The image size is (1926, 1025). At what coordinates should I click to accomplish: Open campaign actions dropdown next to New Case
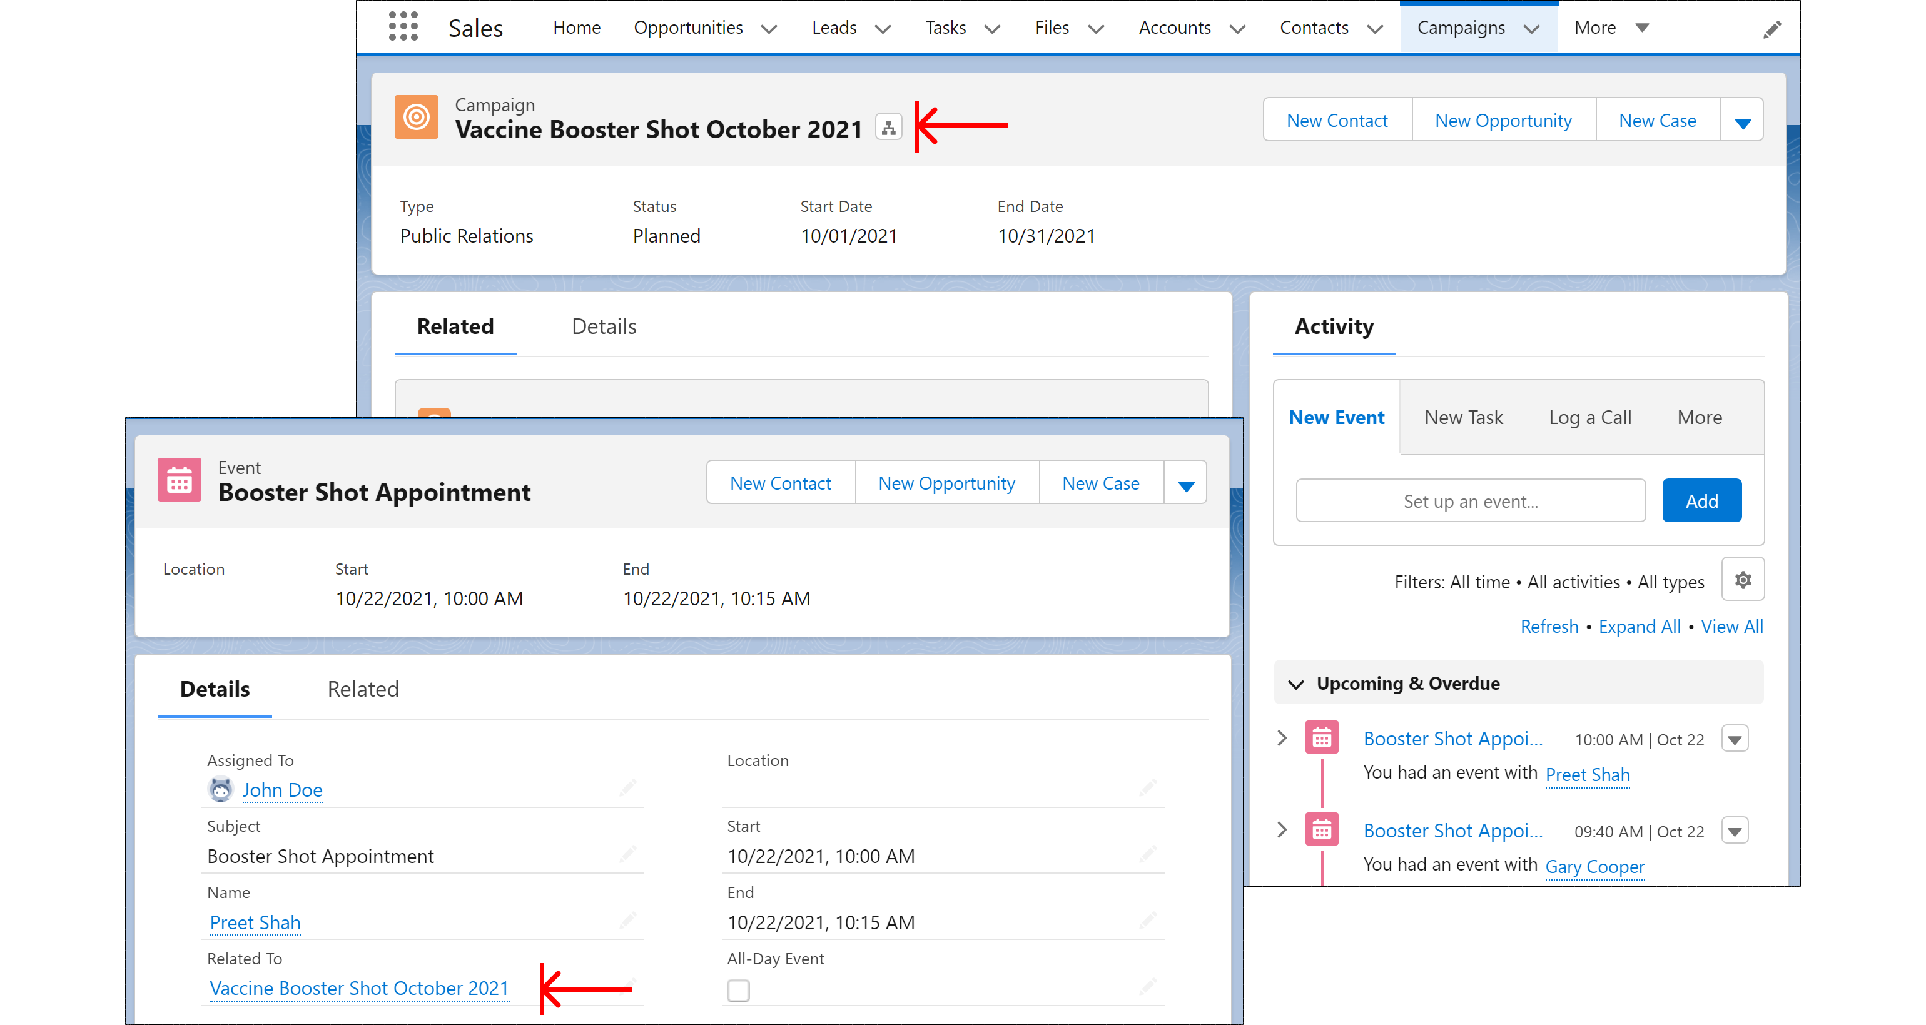(x=1742, y=121)
